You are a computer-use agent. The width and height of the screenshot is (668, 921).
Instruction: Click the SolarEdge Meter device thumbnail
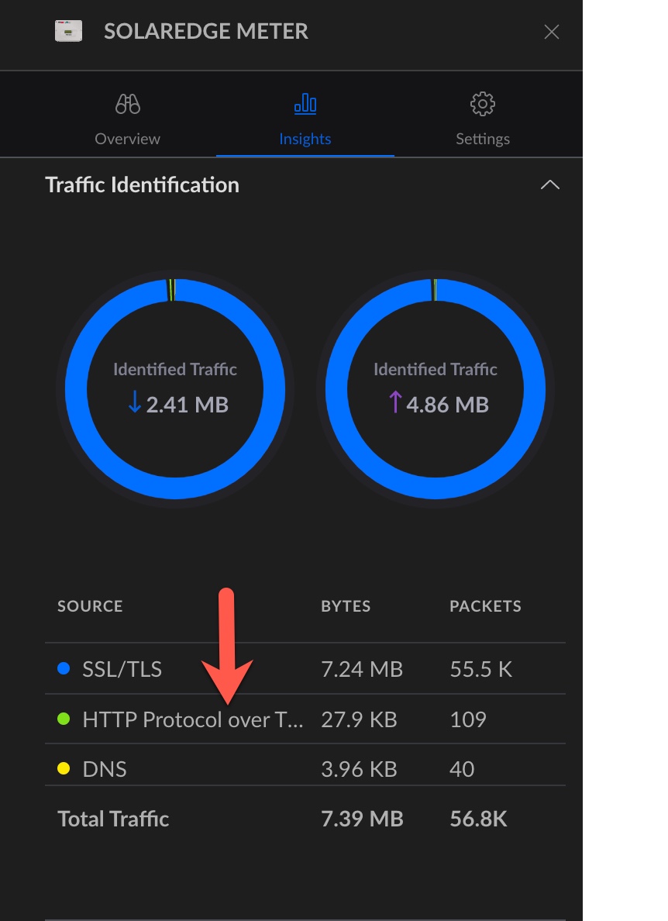coord(69,31)
